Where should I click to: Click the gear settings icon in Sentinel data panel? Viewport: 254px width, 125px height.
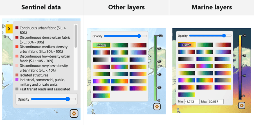coord(74,113)
